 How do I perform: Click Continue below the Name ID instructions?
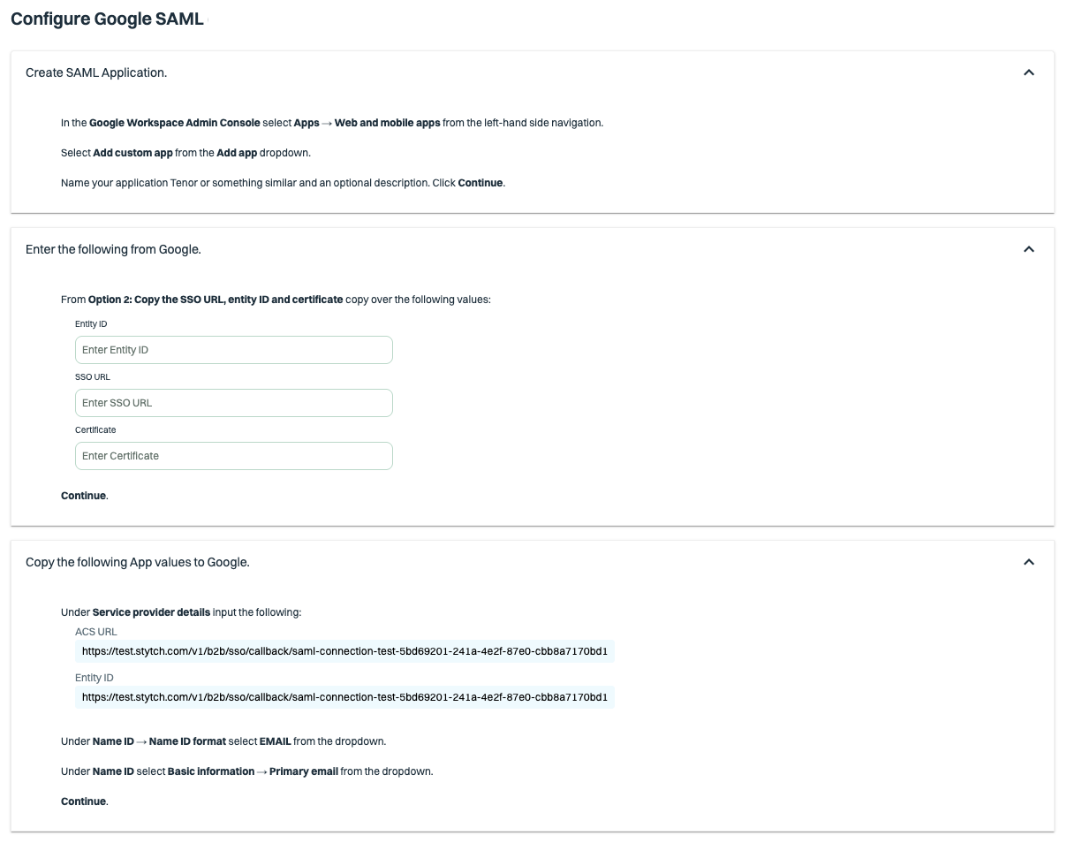[83, 801]
